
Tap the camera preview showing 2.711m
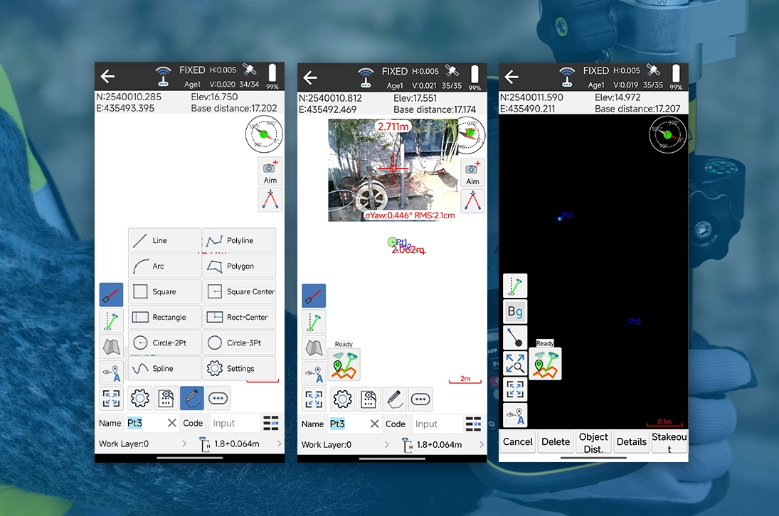coord(393,171)
